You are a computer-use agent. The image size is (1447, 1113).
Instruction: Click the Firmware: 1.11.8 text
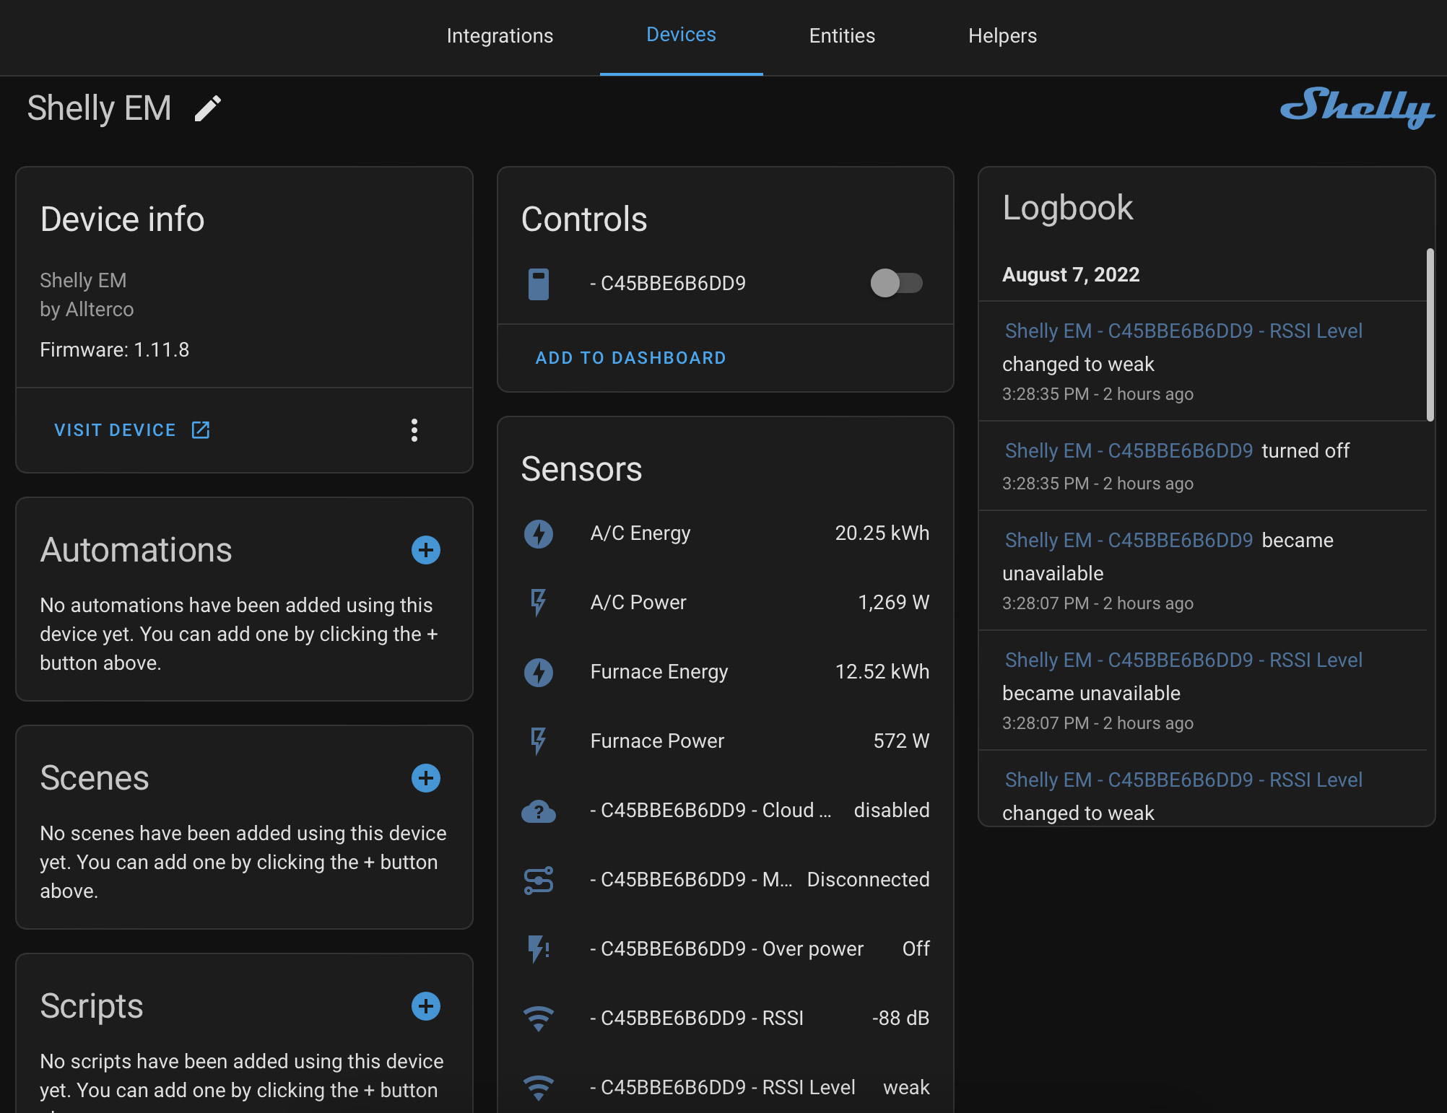[114, 350]
